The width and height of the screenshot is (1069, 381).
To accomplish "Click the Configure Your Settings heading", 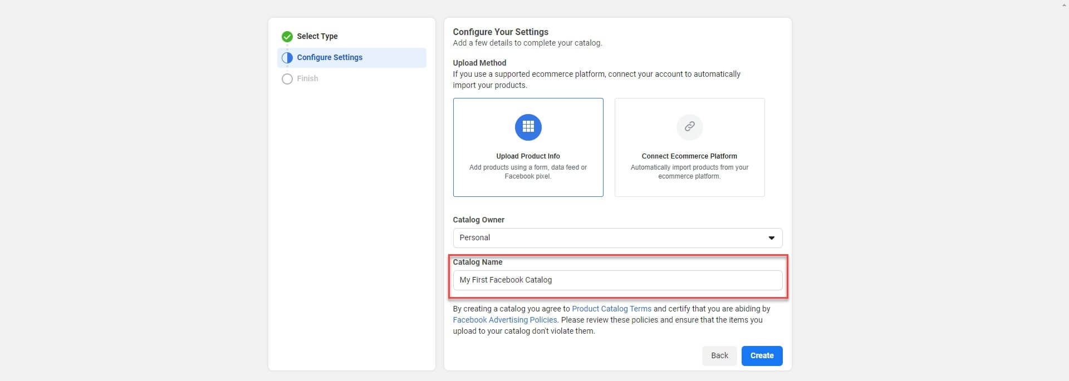I will (501, 32).
